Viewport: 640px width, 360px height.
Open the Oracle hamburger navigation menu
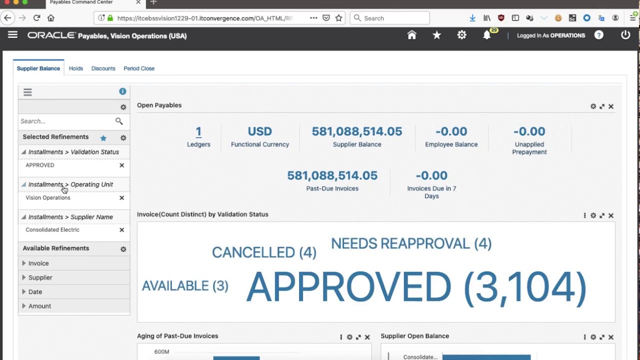(x=12, y=34)
